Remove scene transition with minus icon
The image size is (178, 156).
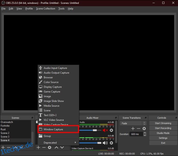(139, 129)
